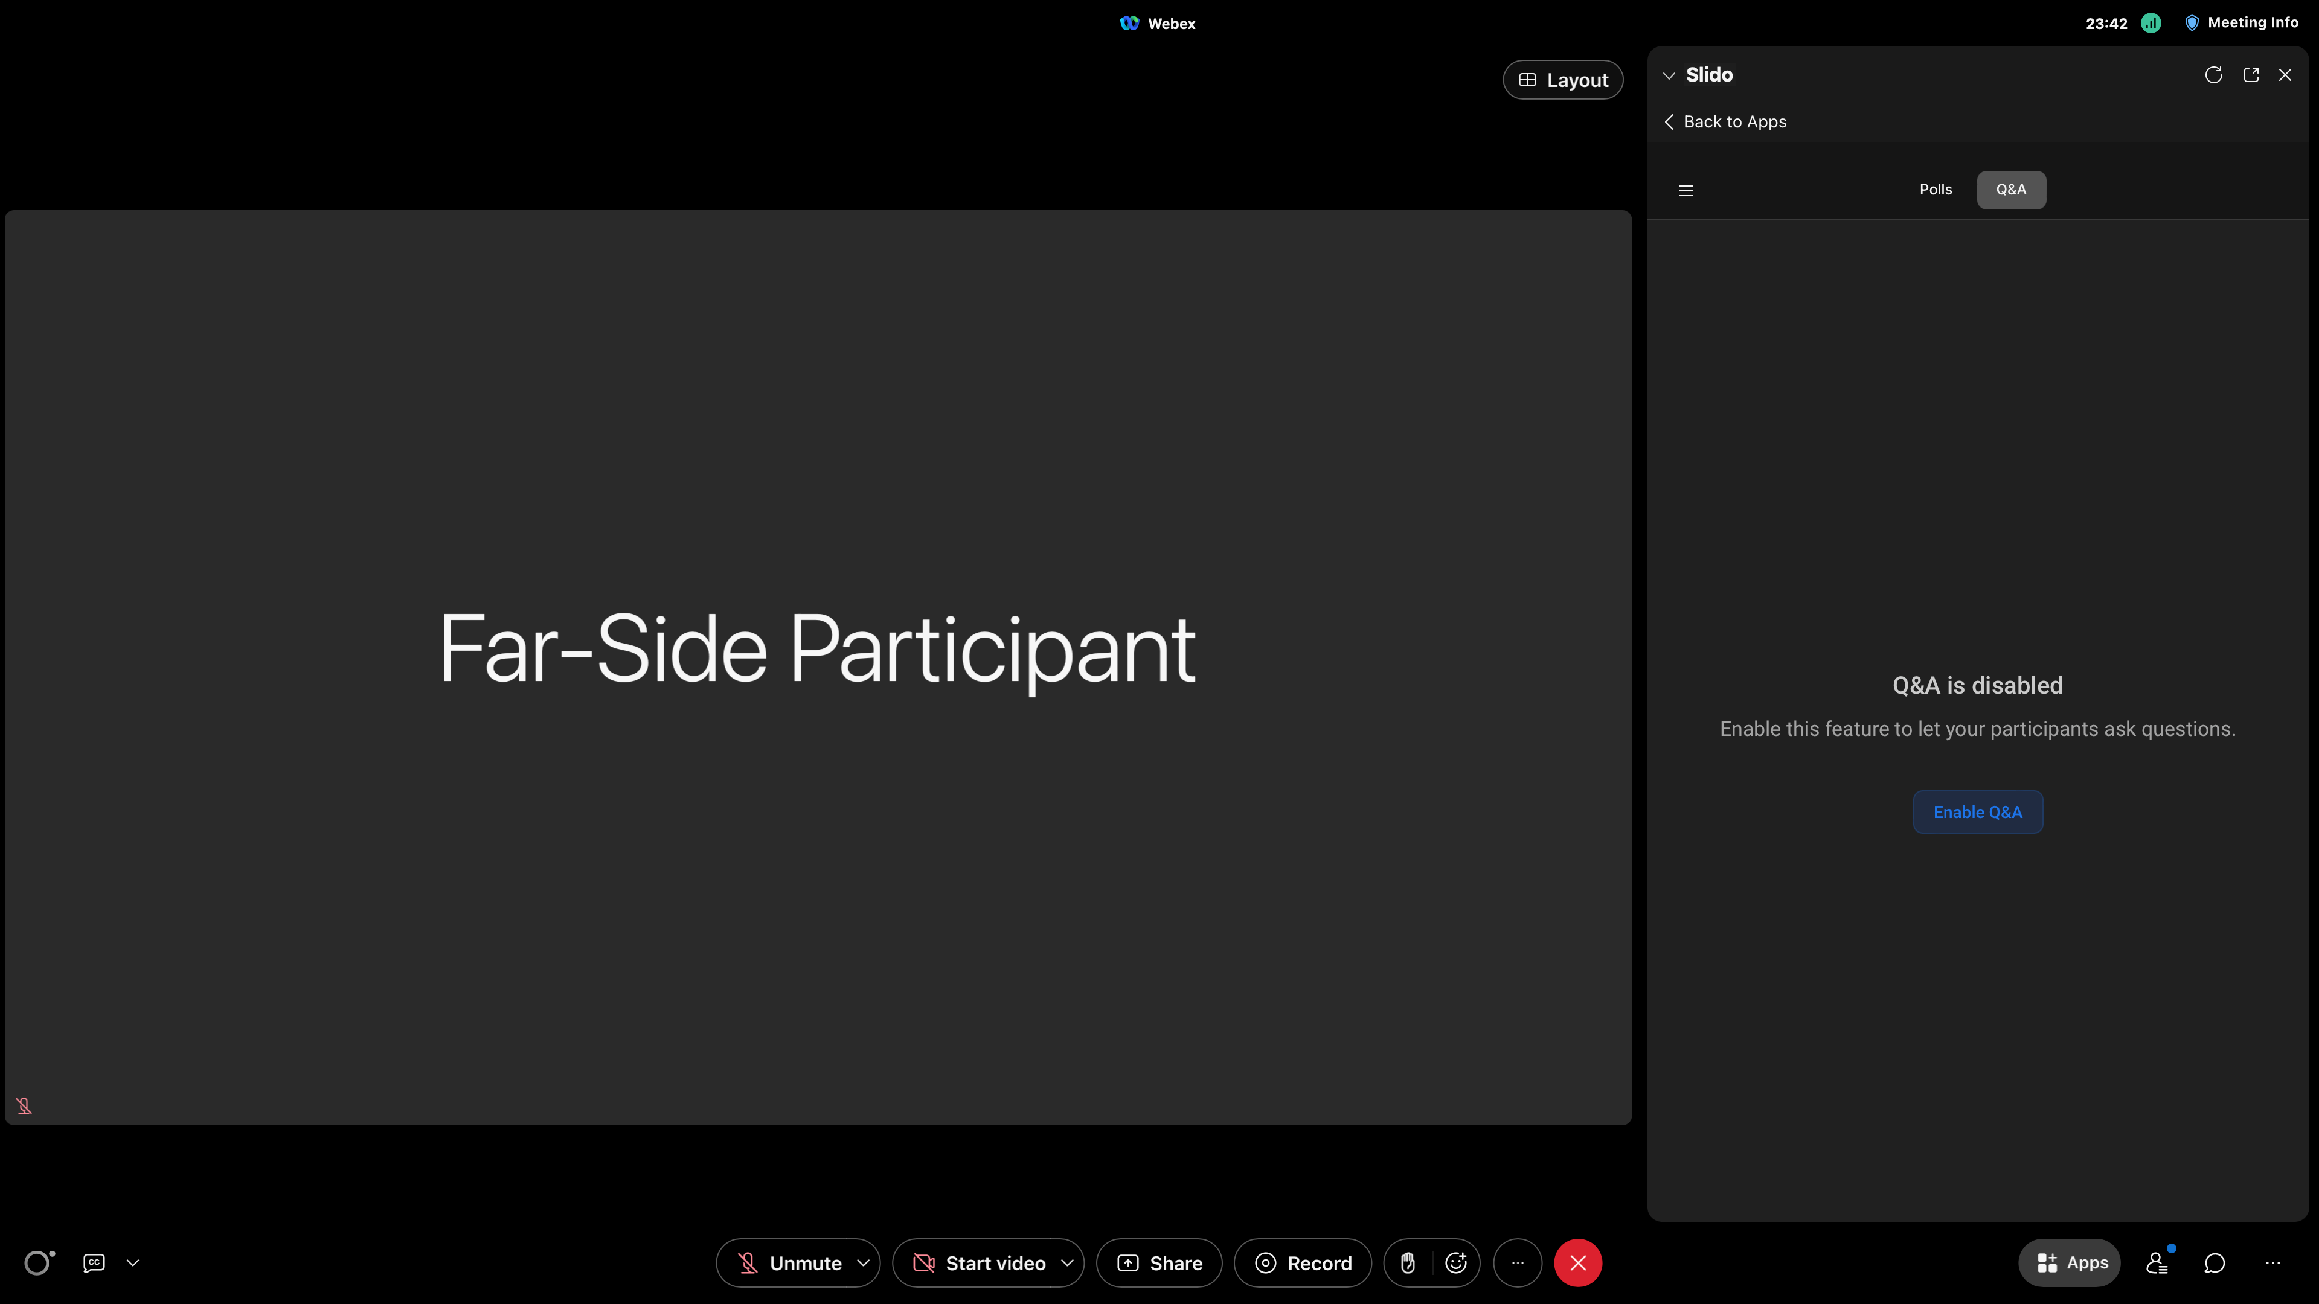Refresh the Slido app panel

[x=2215, y=75]
